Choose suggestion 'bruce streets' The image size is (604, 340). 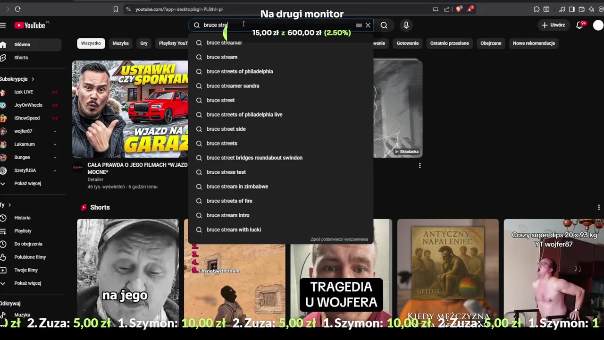[x=281, y=144]
